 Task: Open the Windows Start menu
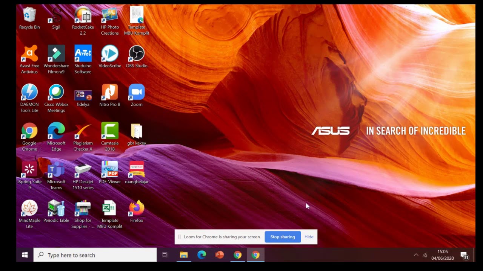click(25, 255)
